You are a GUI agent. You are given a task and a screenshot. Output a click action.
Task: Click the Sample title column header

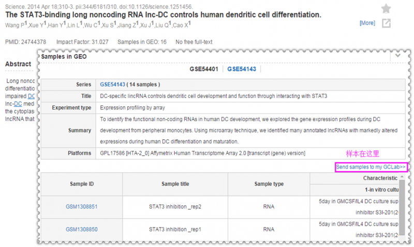(175, 184)
